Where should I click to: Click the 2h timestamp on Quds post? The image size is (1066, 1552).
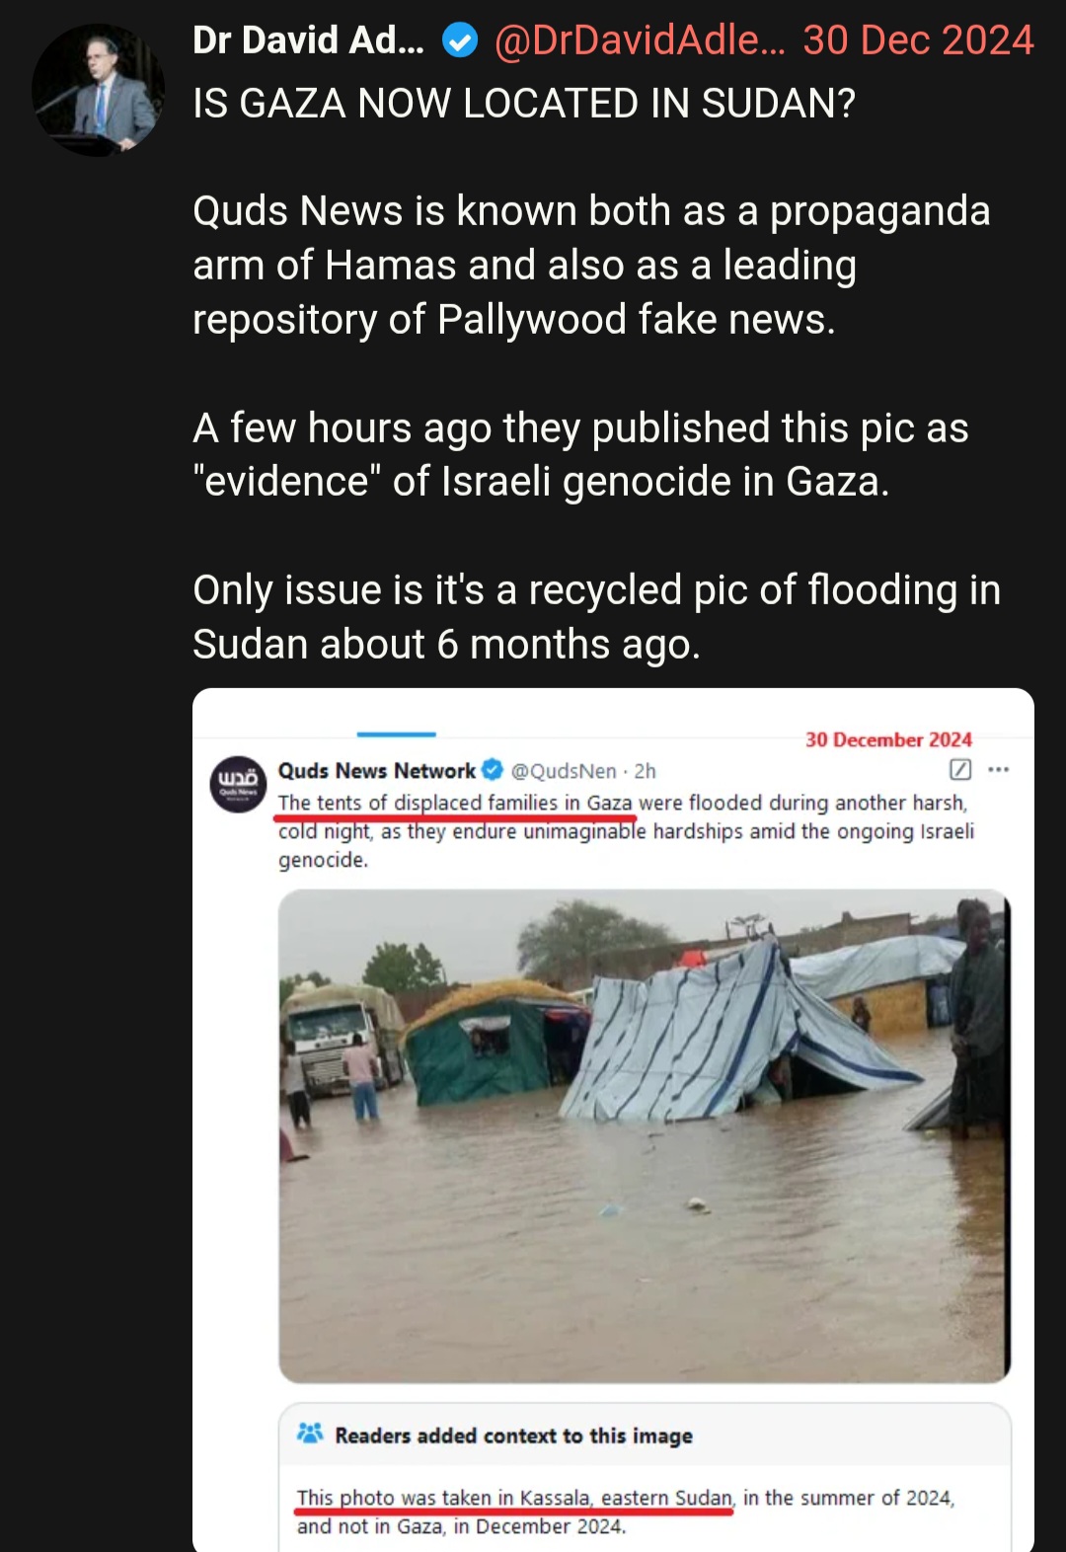645,771
